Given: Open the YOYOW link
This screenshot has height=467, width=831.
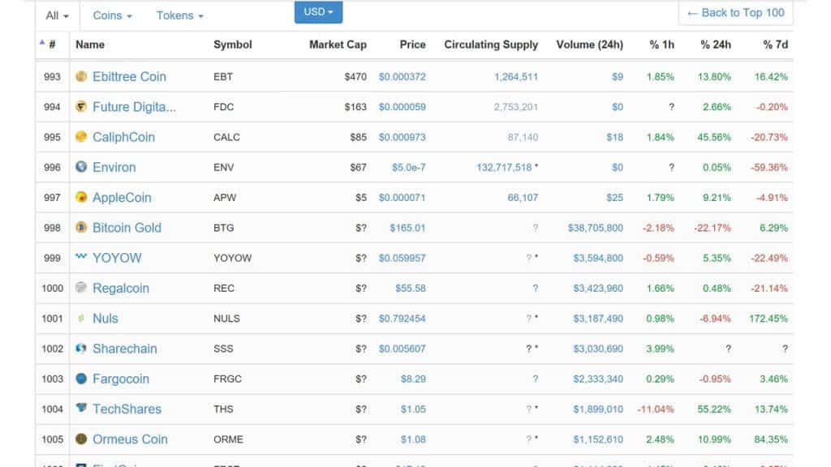Looking at the screenshot, I should 117,258.
